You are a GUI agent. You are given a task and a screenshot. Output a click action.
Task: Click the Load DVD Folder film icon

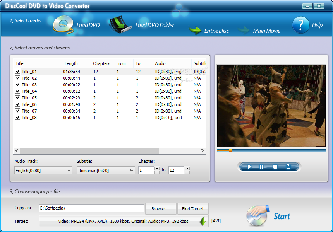tap(120, 25)
